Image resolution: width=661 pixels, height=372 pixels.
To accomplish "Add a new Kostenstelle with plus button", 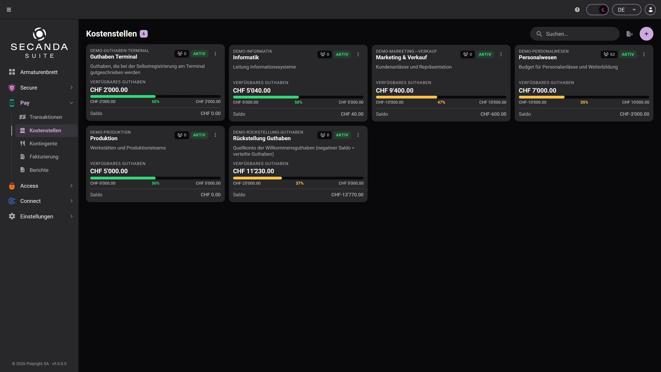I will tap(647, 34).
